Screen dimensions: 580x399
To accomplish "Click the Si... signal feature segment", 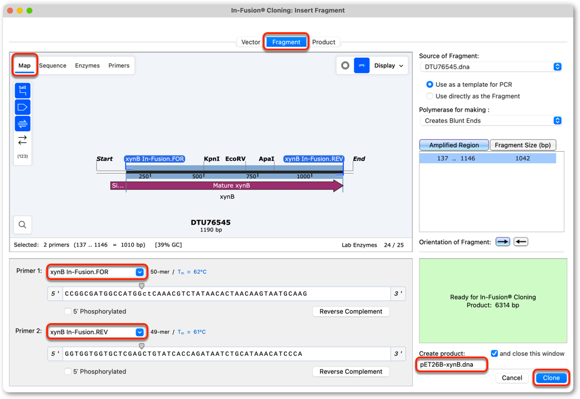I will 118,185.
